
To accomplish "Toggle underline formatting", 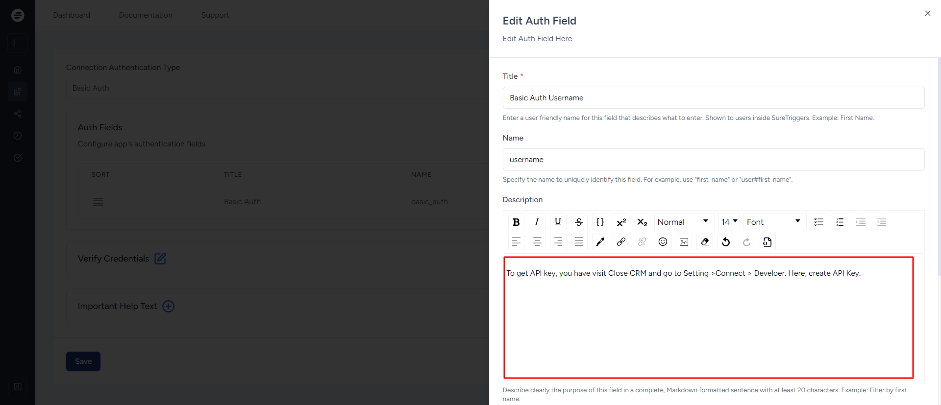I will 558,222.
